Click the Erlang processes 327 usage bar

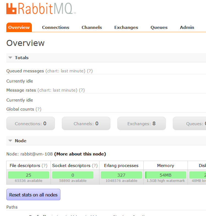pos(121,175)
